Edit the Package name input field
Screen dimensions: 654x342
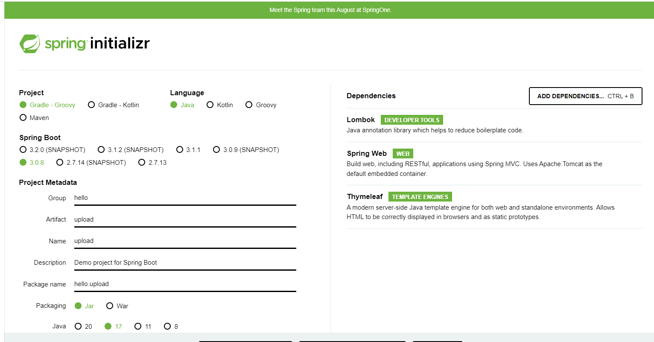(x=185, y=284)
